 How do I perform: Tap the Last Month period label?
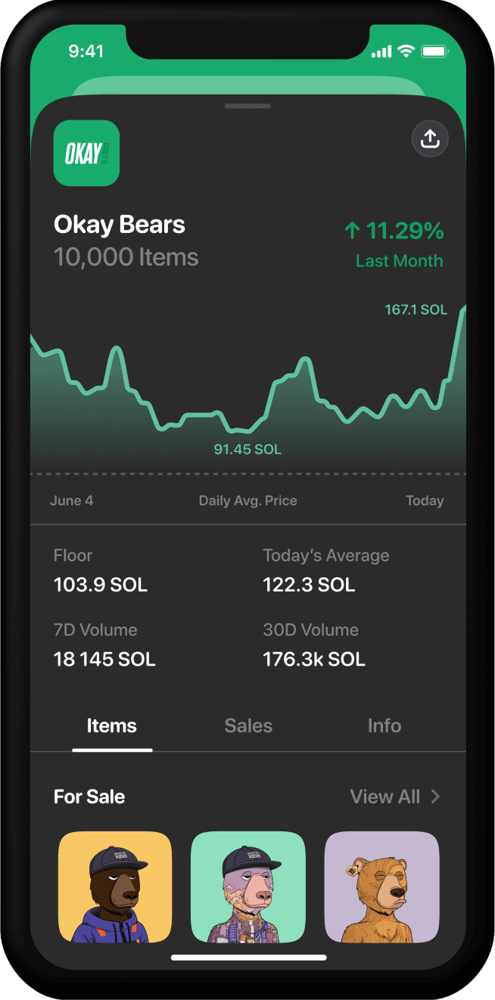399,261
